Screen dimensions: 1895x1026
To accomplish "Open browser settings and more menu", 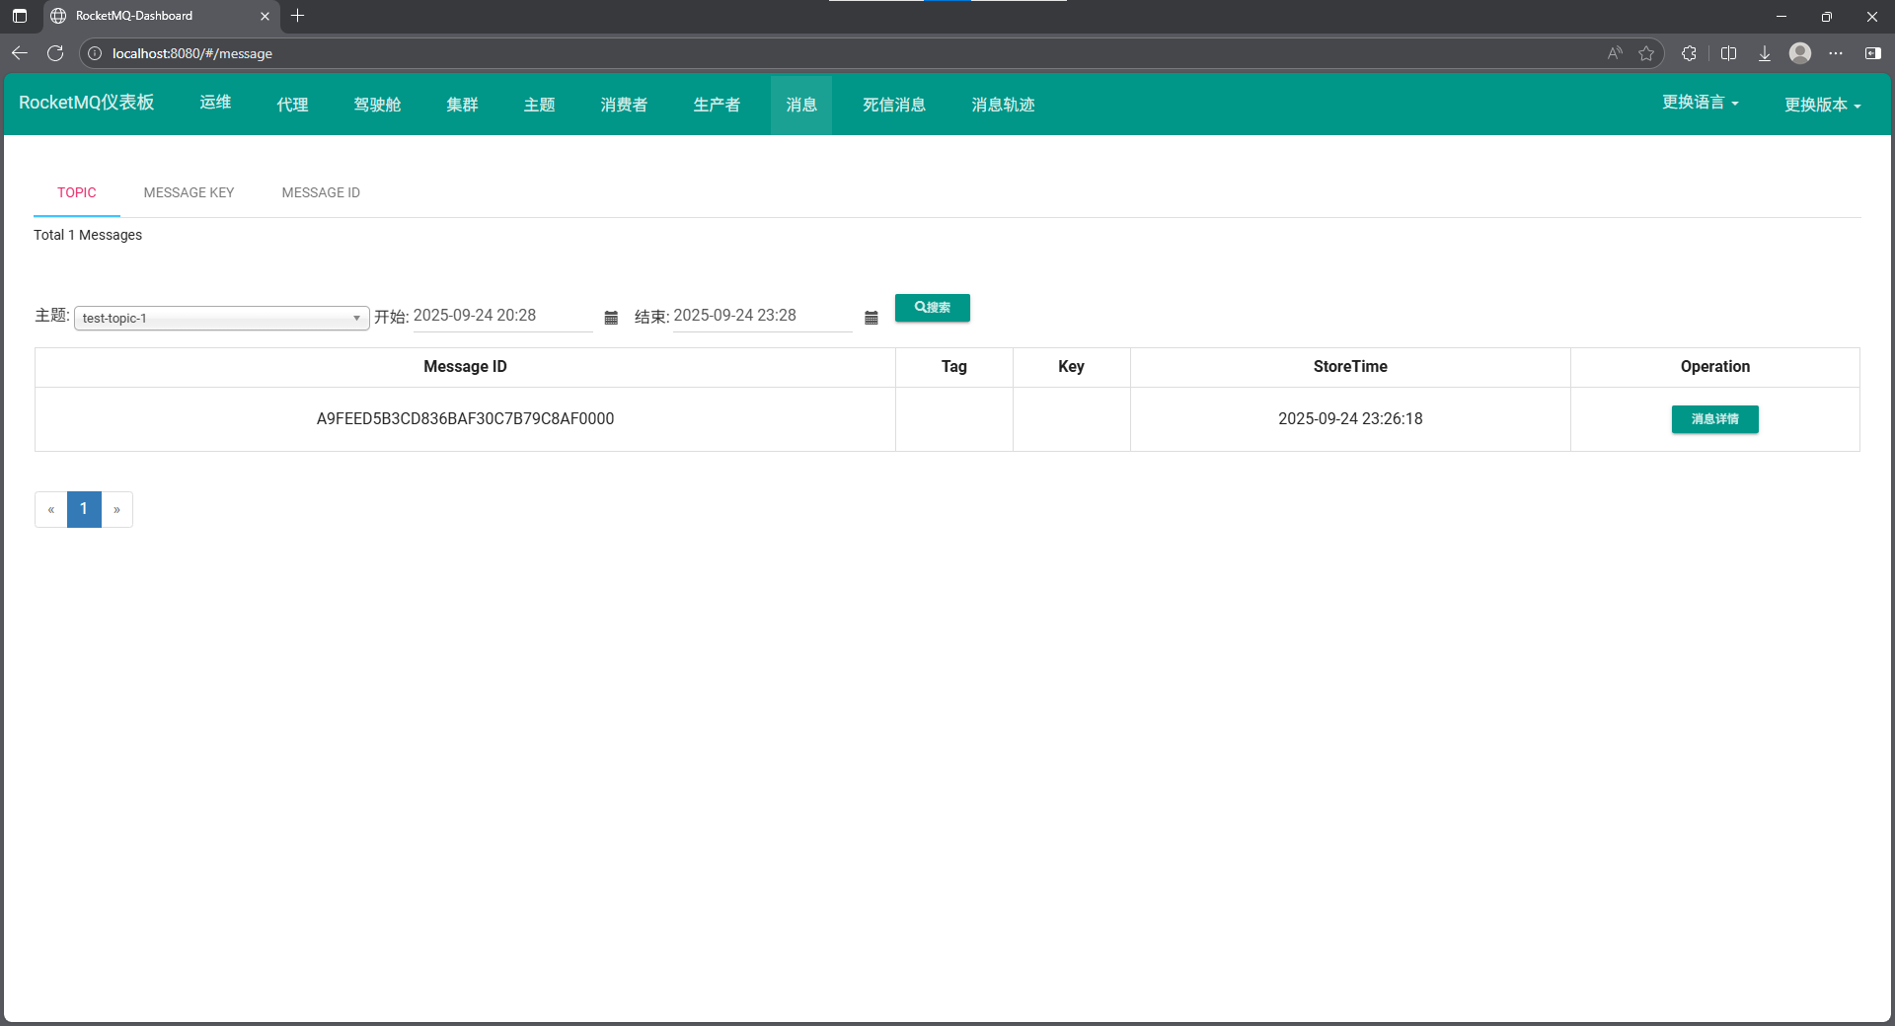I will click(1836, 53).
